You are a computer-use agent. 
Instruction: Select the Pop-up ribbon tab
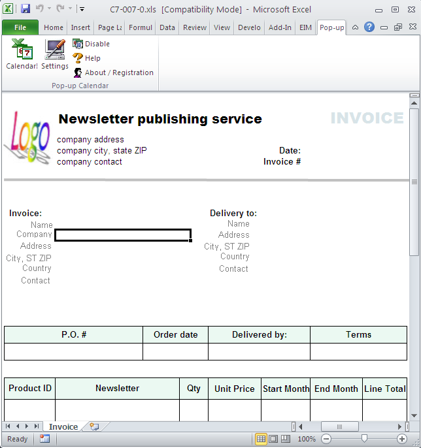[x=332, y=27]
